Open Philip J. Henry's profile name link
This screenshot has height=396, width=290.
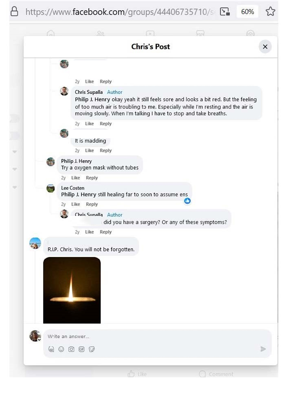coord(76,161)
